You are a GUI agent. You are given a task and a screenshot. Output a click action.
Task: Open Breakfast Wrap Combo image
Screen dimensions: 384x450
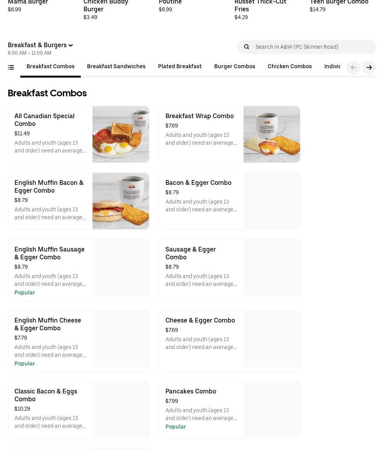[x=272, y=134]
